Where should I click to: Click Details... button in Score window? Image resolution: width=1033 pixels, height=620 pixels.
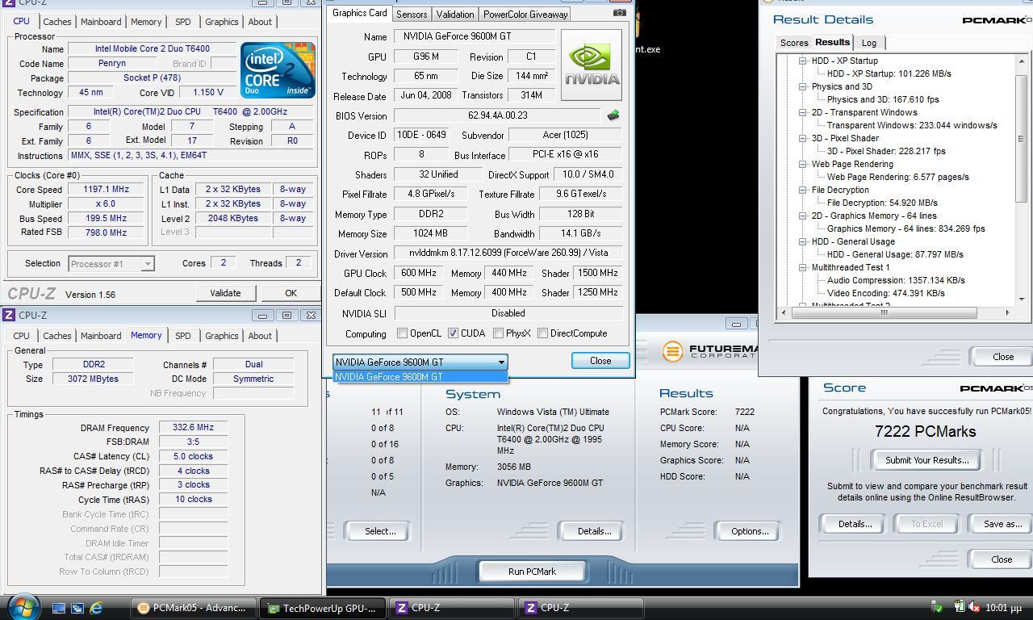click(855, 524)
